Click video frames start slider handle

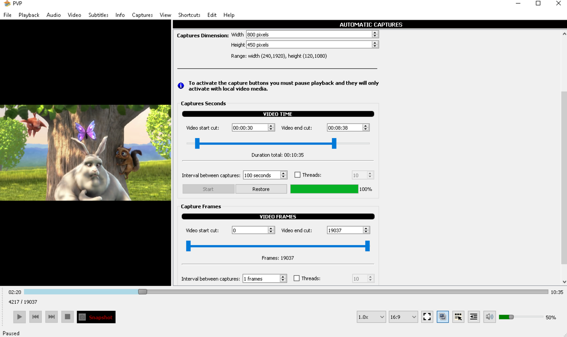[188, 246]
